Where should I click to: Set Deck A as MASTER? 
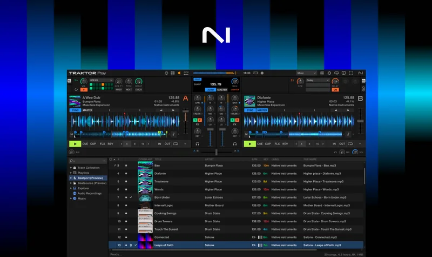[x=87, y=110]
